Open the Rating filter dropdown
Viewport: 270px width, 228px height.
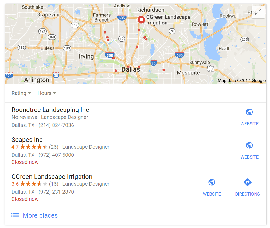21,93
